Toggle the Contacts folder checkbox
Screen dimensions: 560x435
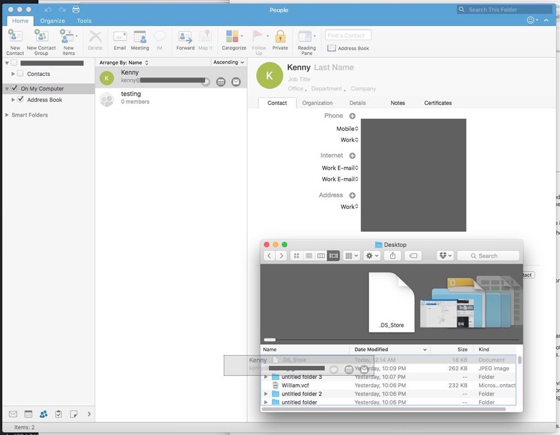tap(20, 74)
